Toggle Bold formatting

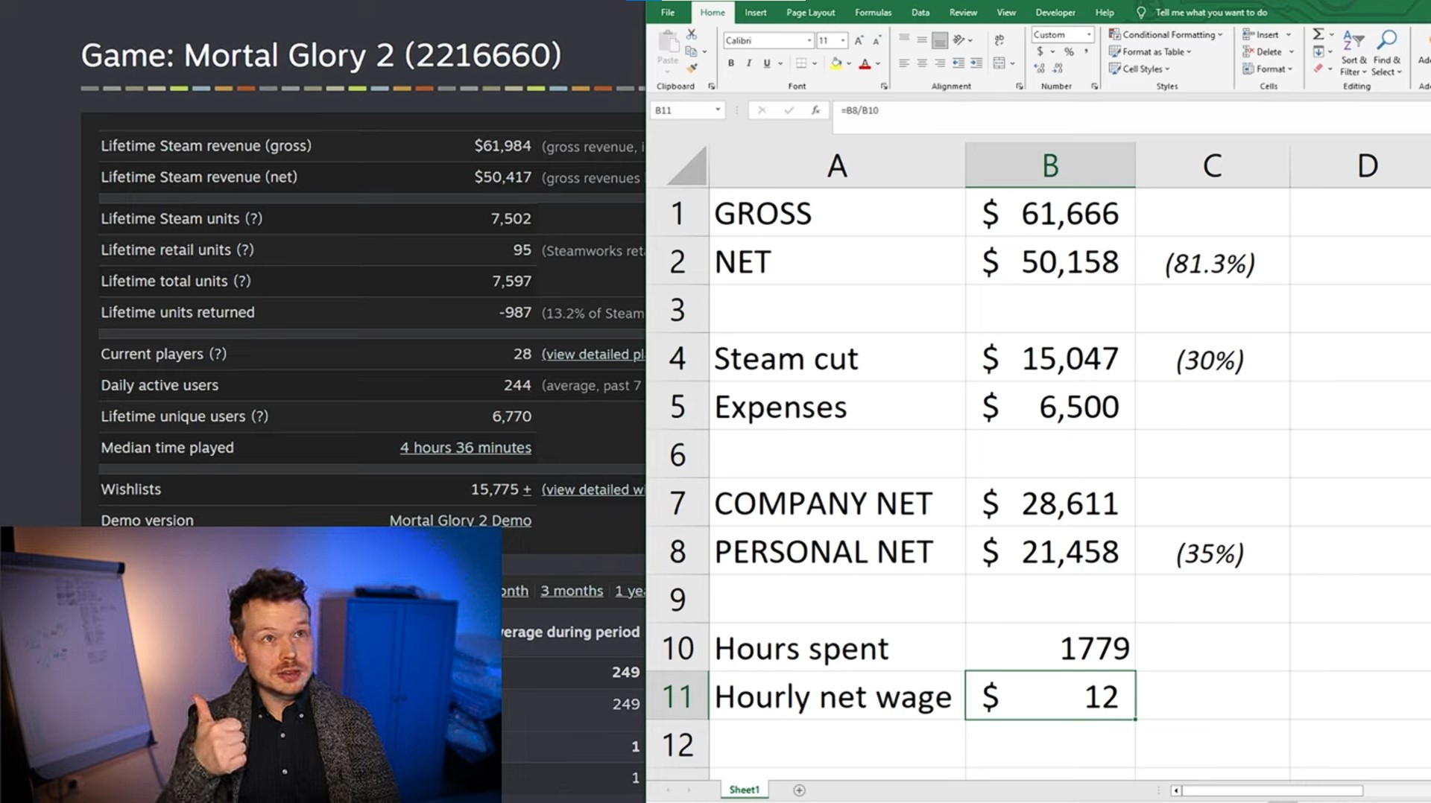[731, 63]
